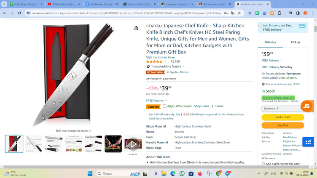The image size is (317, 178).
Task: Expand the 1 sustainability feature chevron
Action: click(x=184, y=66)
